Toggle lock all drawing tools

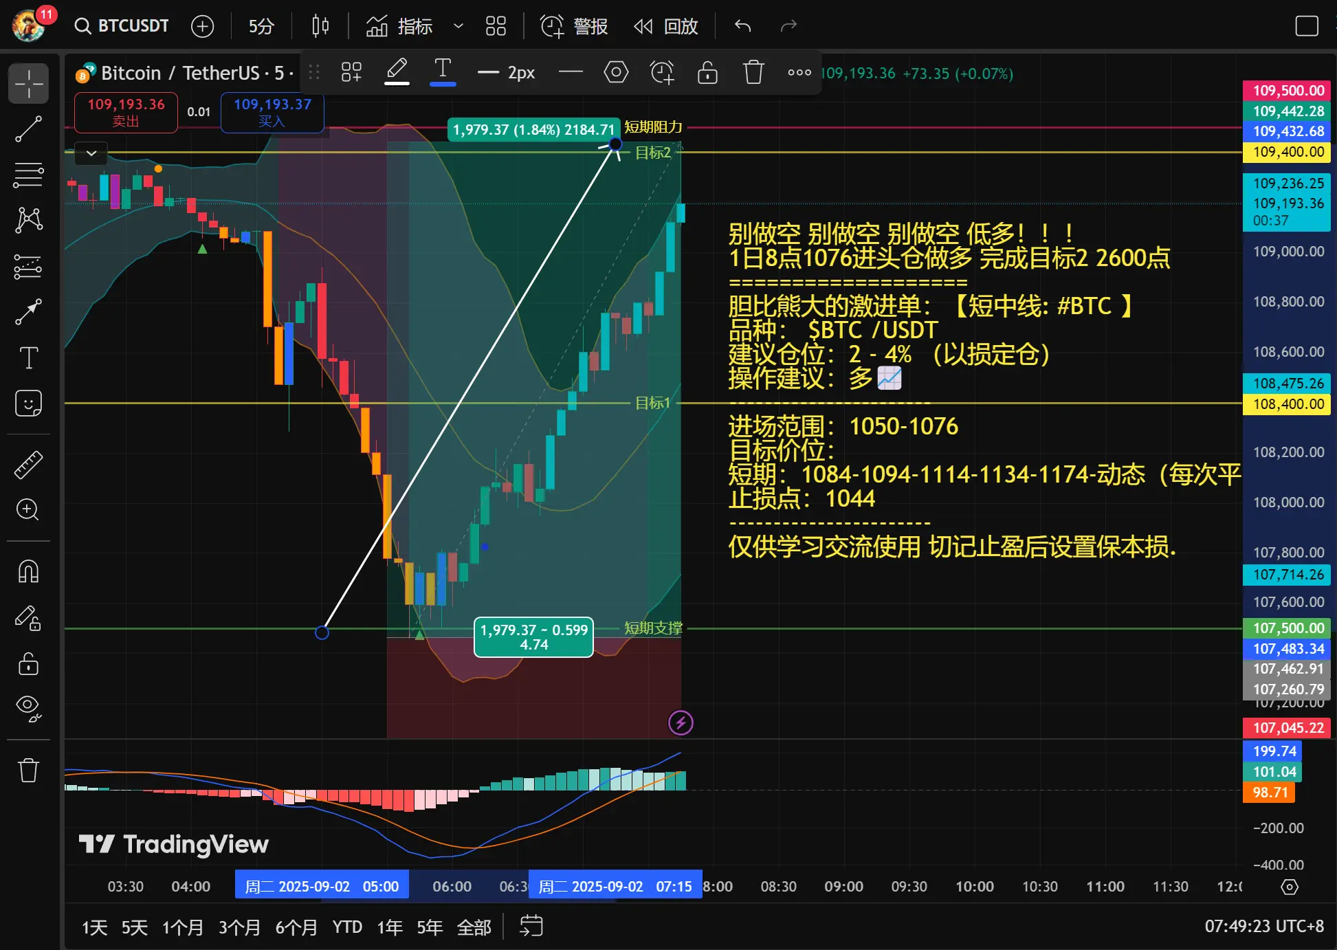coord(28,663)
